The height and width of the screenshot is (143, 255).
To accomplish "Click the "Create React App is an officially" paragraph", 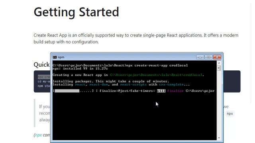I will [136, 39].
